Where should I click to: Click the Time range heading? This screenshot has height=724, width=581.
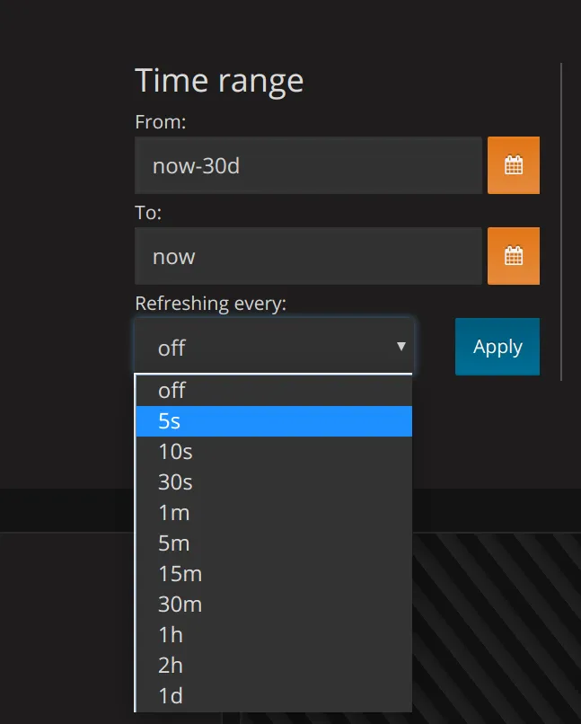coord(219,81)
